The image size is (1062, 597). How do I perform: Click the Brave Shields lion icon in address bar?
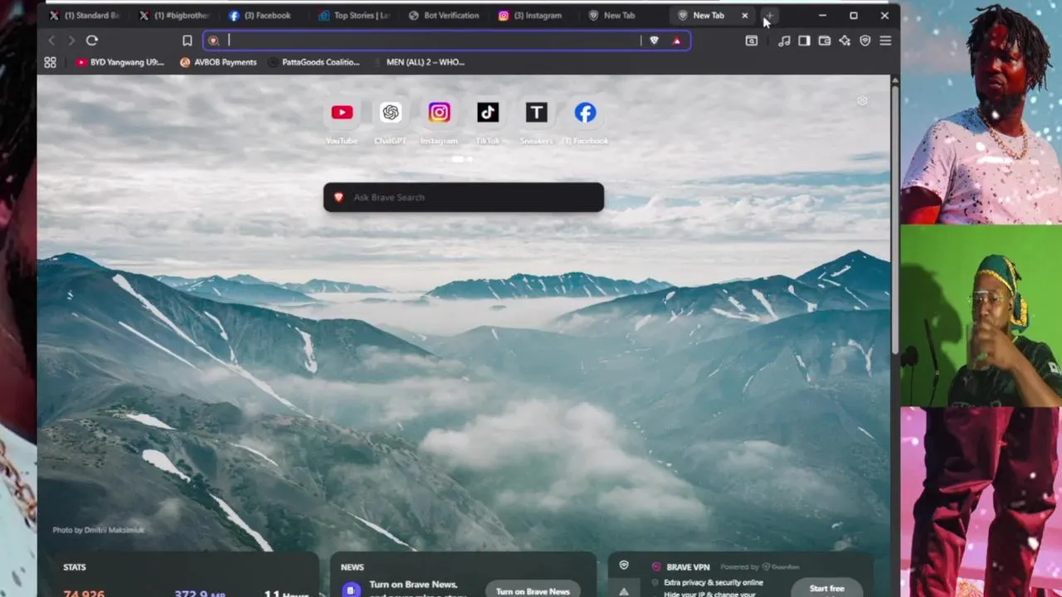tap(654, 40)
